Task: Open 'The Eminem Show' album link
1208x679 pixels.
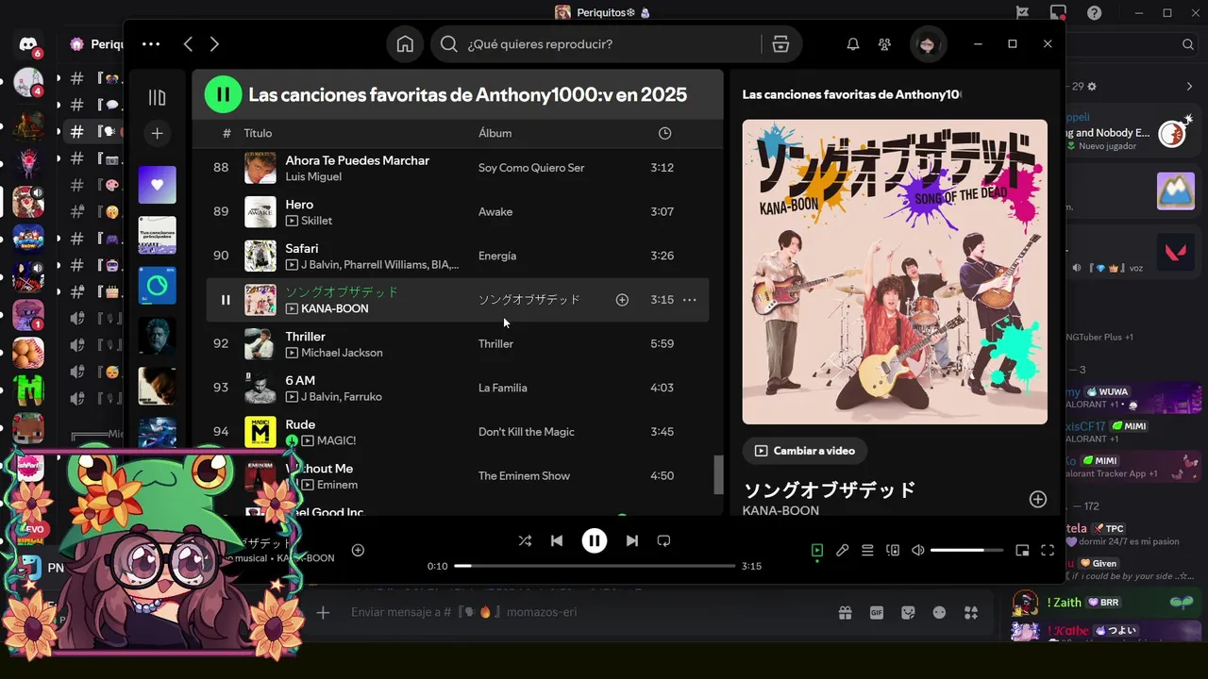Action: click(x=524, y=476)
